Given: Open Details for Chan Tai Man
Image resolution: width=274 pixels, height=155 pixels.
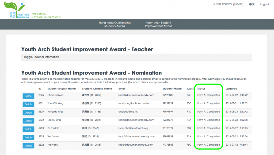Looking at the screenshot, I should coord(28,96).
